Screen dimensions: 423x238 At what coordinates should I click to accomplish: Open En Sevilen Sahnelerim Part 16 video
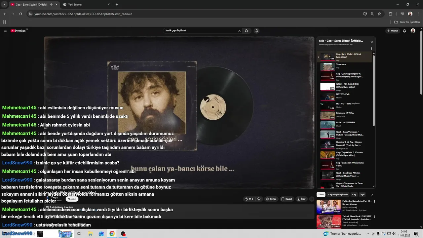(x=344, y=206)
